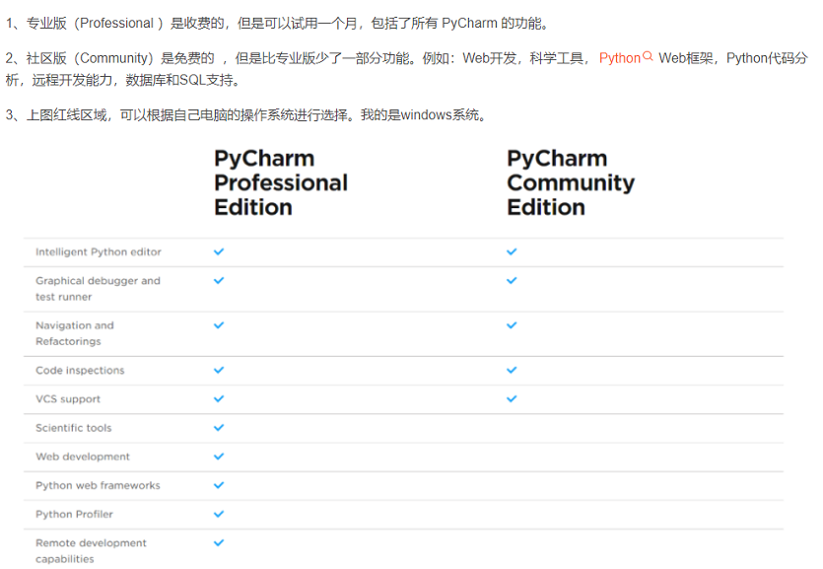Click Professional checkmark for Python Profiler
The width and height of the screenshot is (823, 569).
(x=219, y=514)
